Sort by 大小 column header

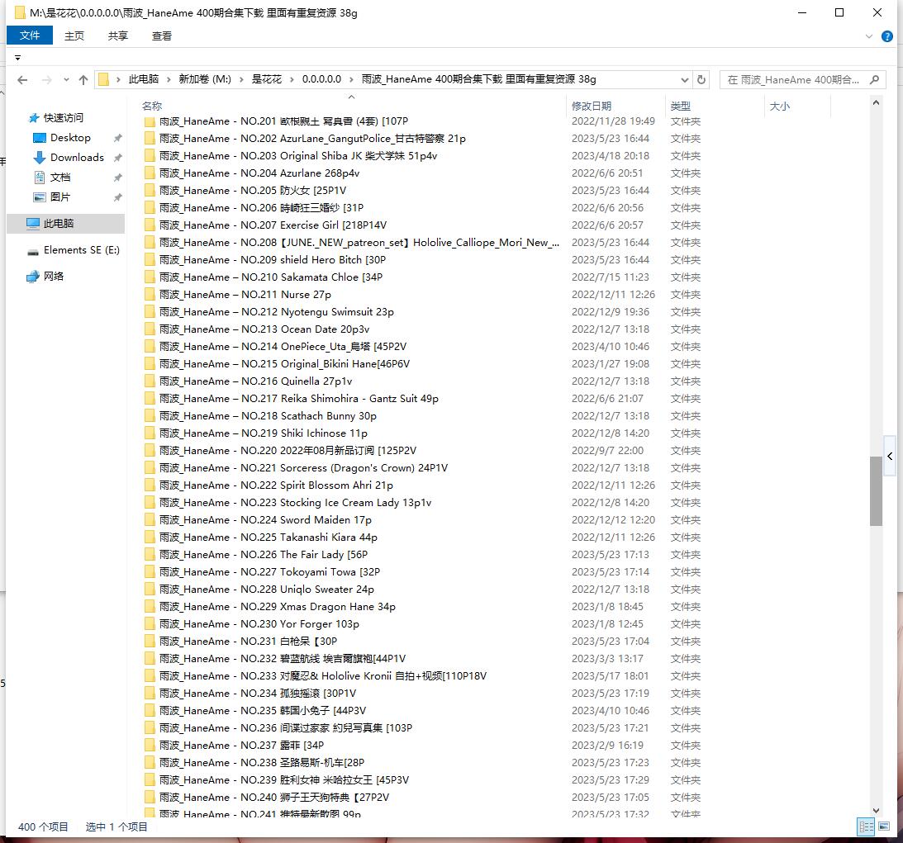click(779, 106)
